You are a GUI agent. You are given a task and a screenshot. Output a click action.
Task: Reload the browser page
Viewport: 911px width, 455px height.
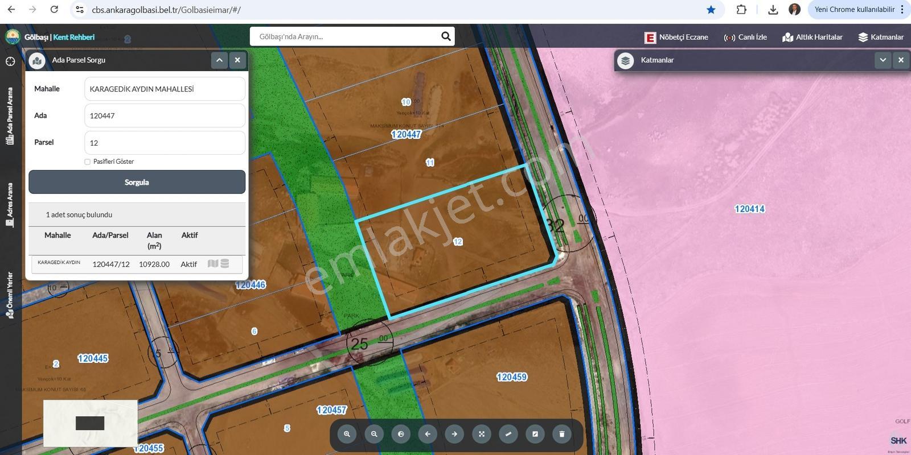click(54, 10)
